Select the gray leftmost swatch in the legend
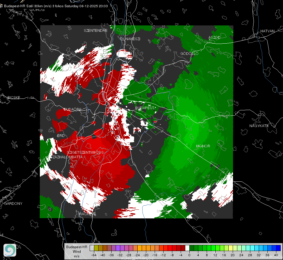Viewport: 283px width, 260px height. pos(92,248)
